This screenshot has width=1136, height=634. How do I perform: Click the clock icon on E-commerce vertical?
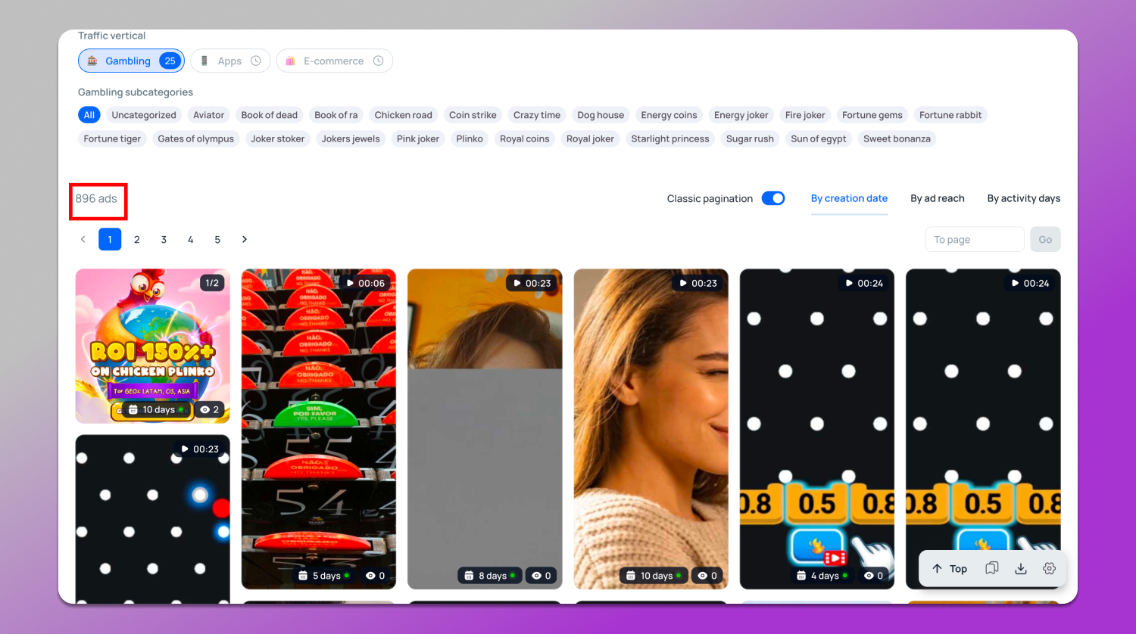pos(378,61)
